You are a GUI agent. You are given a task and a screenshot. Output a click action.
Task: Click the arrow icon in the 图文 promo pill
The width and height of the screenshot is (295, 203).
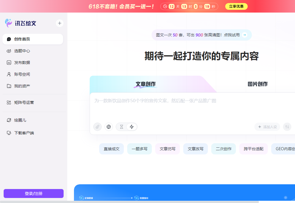[x=245, y=35]
